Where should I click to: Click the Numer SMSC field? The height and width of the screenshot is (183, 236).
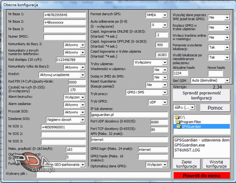[x=65, y=37]
